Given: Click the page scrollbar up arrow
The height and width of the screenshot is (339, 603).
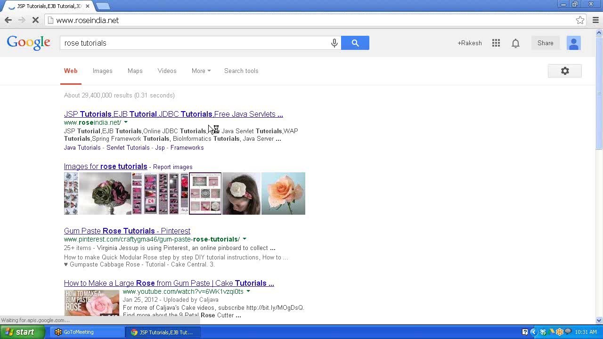Looking at the screenshot, I should (x=599, y=32).
